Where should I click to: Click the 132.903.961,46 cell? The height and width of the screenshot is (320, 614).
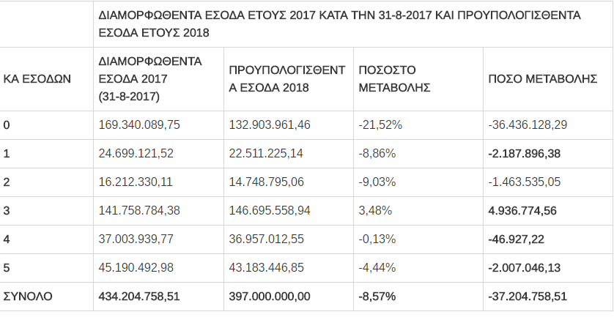point(270,124)
